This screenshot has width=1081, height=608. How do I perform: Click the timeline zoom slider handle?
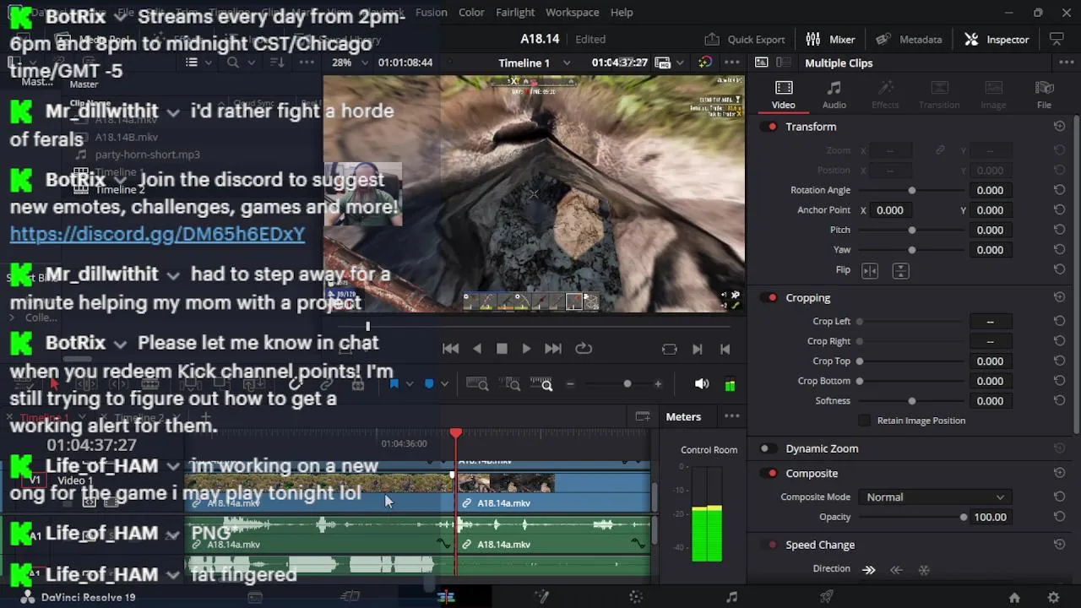coord(627,384)
